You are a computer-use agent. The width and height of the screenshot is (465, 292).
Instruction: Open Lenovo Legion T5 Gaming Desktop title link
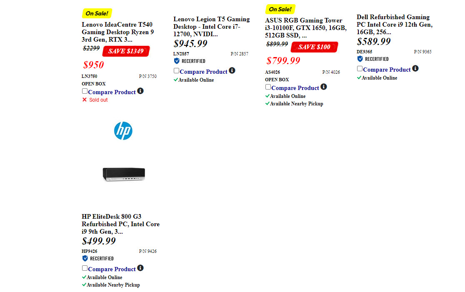pyautogui.click(x=211, y=27)
